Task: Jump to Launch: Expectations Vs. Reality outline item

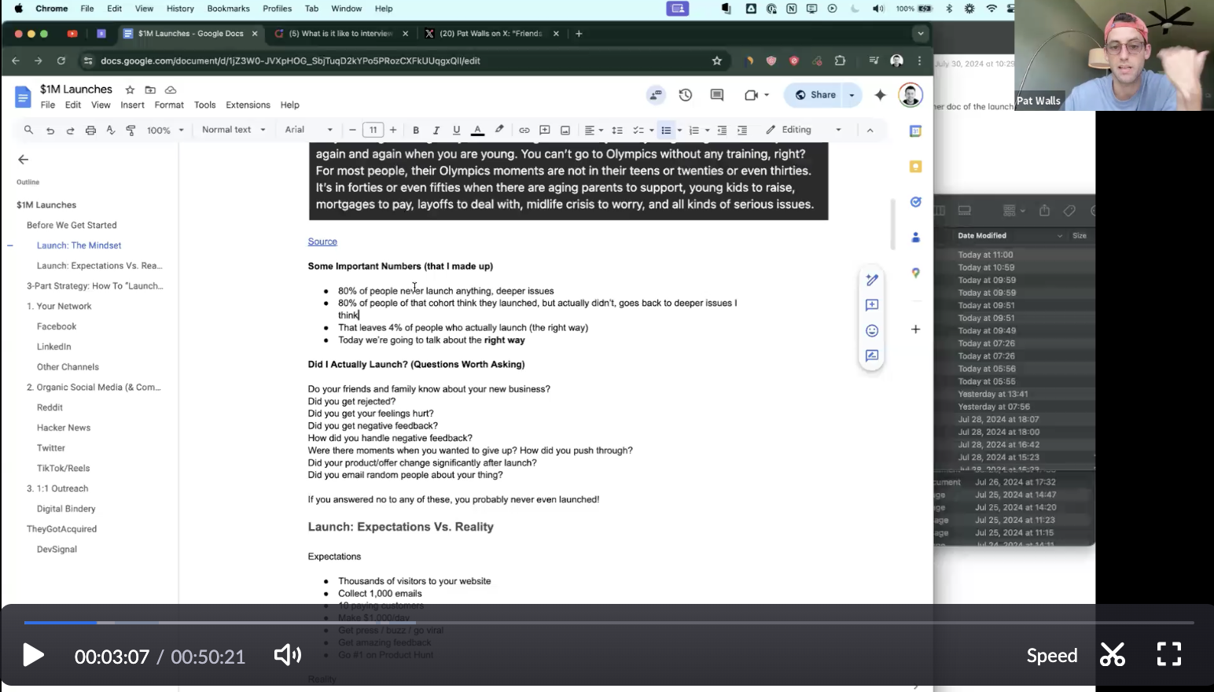Action: pyautogui.click(x=99, y=266)
